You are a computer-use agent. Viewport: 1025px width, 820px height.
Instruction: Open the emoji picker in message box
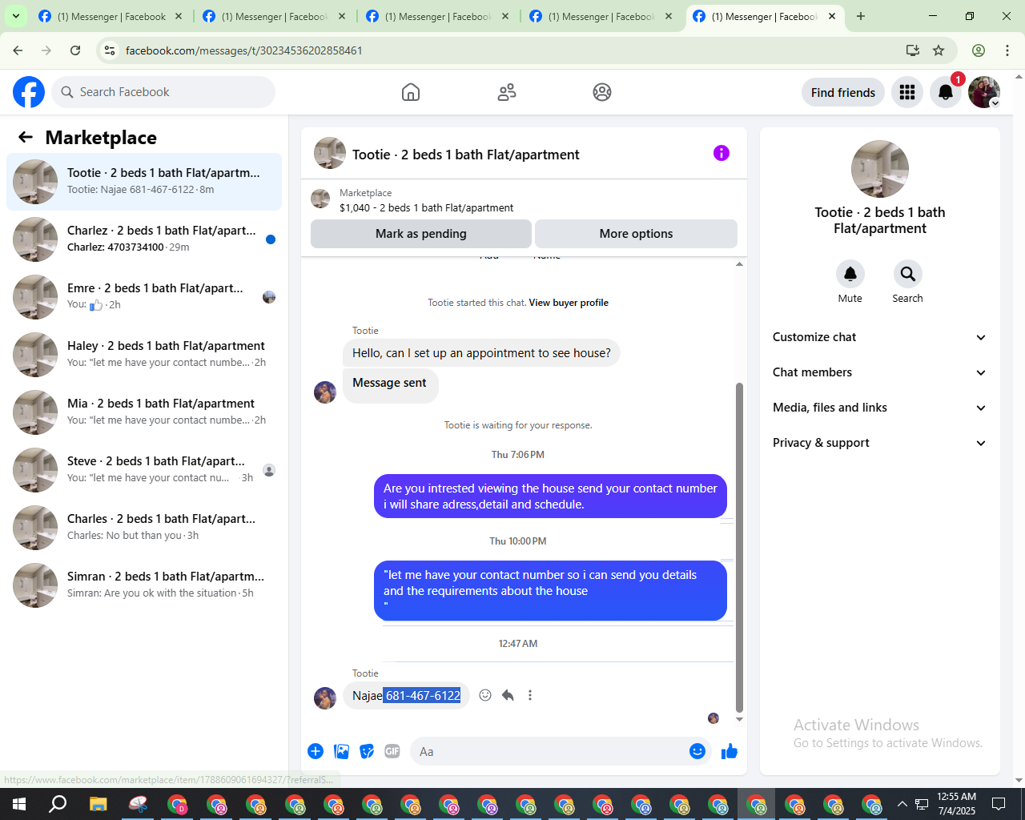(697, 751)
